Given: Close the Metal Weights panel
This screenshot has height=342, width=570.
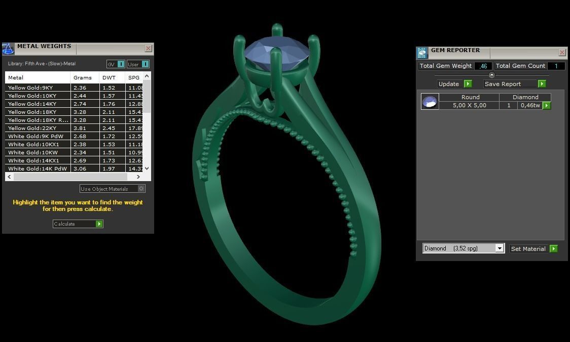Looking at the screenshot, I should (x=148, y=48).
